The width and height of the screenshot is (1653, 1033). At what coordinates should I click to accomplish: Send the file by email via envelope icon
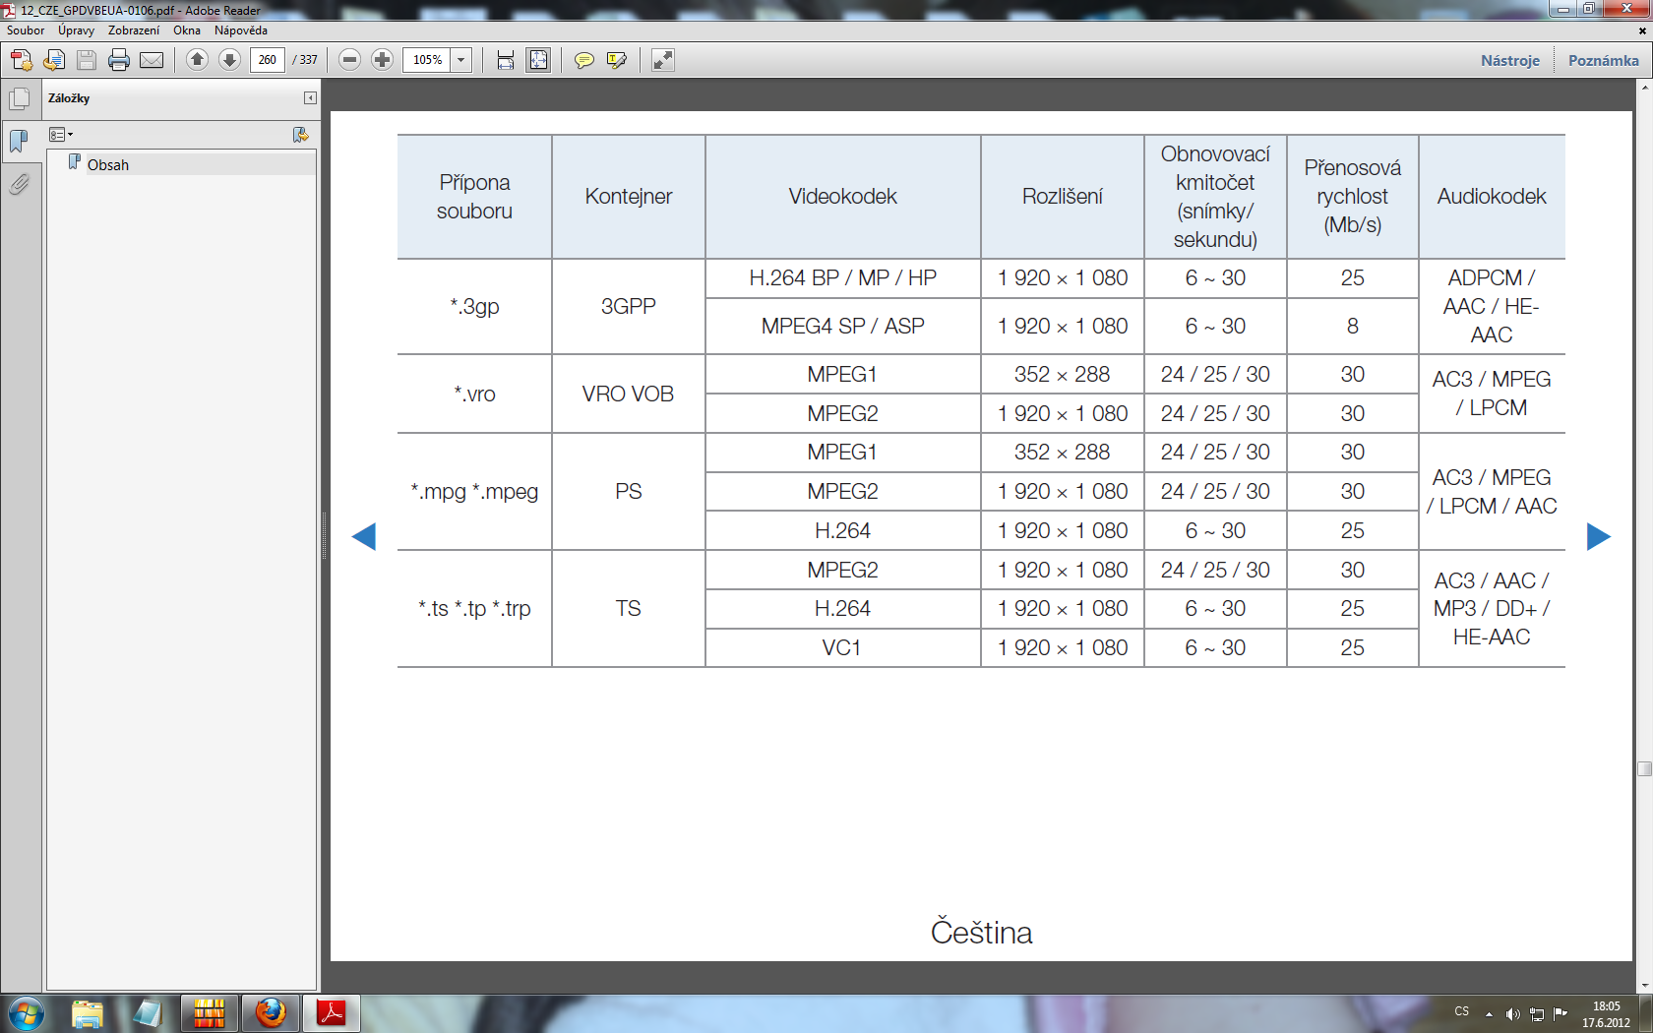click(x=152, y=60)
